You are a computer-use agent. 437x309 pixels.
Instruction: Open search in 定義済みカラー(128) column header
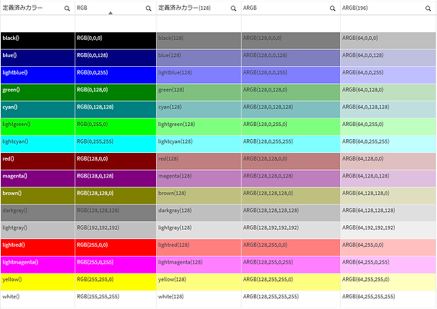233,8
